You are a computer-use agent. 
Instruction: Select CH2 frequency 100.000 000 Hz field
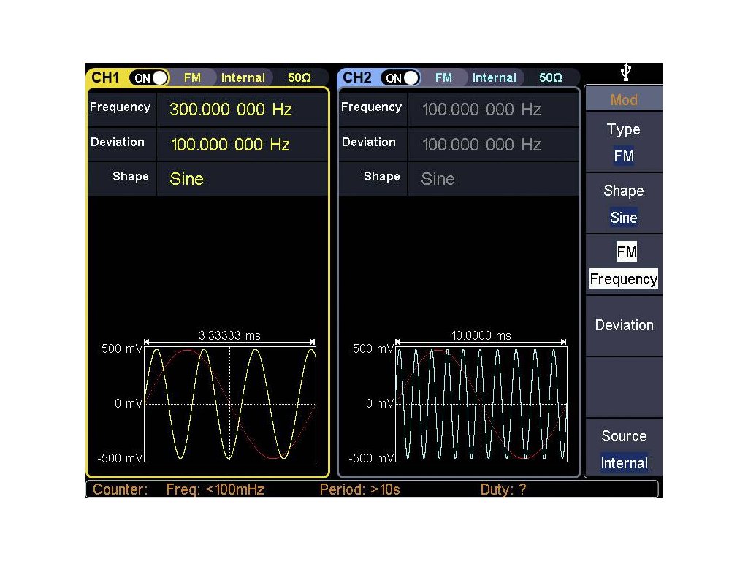point(481,110)
